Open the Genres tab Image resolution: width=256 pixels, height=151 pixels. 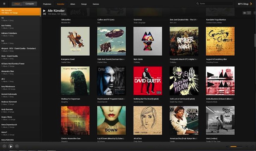pyautogui.click(x=96, y=4)
